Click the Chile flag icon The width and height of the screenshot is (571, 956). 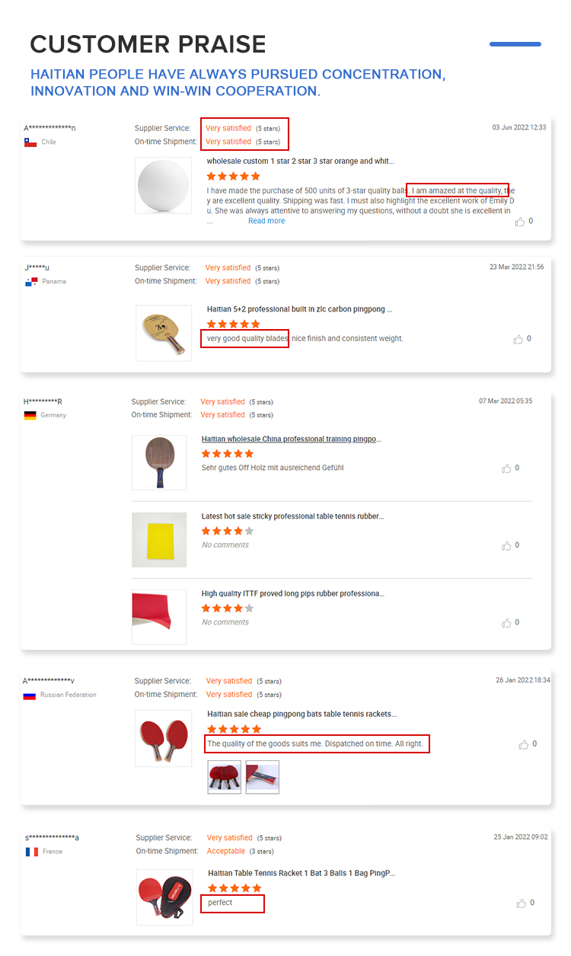pos(30,142)
